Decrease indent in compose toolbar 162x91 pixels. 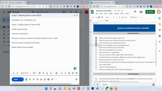(x=69, y=73)
